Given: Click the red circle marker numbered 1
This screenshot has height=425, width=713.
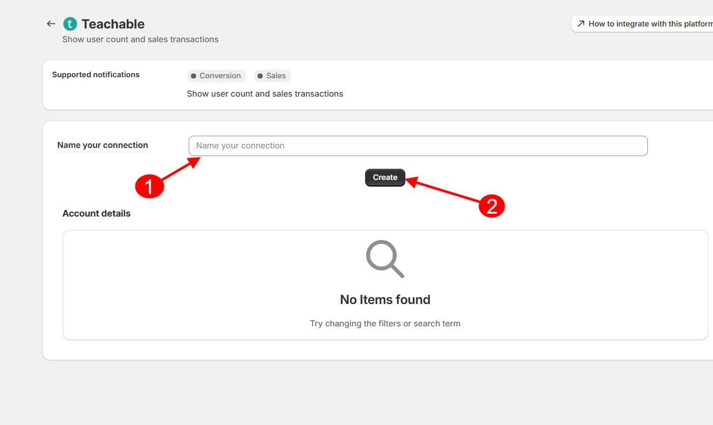Looking at the screenshot, I should point(150,187).
